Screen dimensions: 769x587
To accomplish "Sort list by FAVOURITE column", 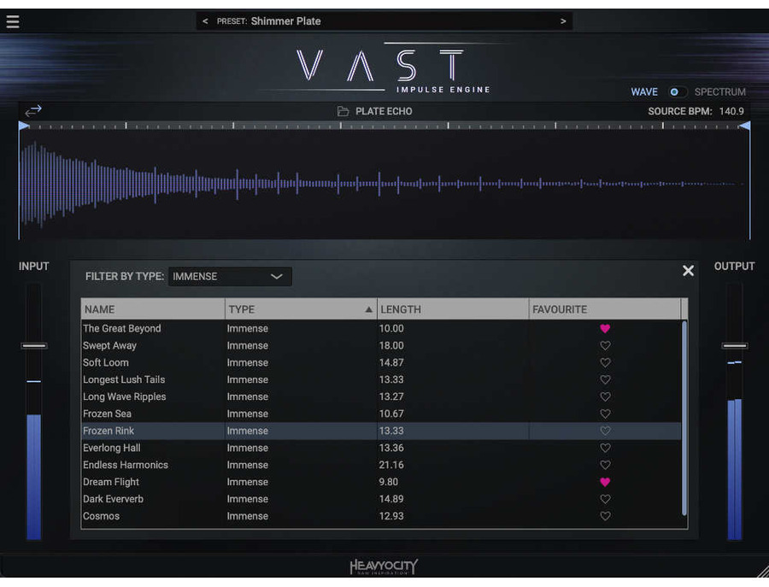I will (605, 309).
